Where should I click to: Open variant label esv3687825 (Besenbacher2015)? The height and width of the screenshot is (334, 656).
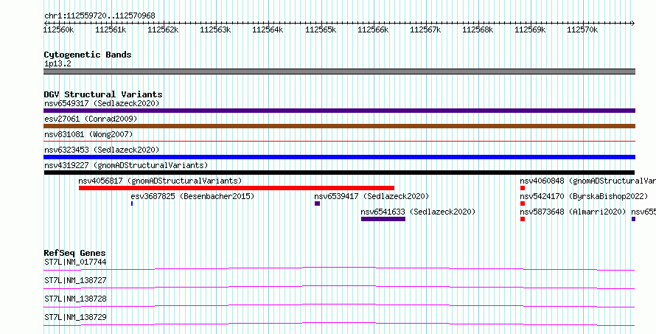pyautogui.click(x=192, y=196)
